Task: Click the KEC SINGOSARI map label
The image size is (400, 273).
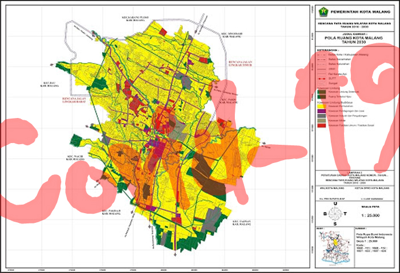Action: pos(231,35)
